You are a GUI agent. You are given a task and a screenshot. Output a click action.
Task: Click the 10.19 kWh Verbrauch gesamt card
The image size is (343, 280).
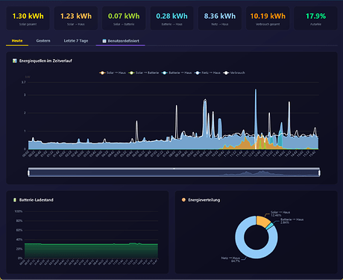coord(268,18)
